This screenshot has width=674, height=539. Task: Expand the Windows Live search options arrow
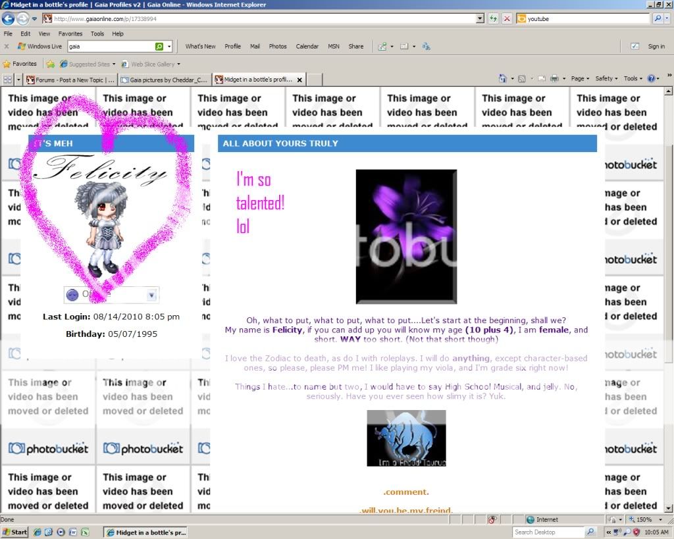coord(169,47)
